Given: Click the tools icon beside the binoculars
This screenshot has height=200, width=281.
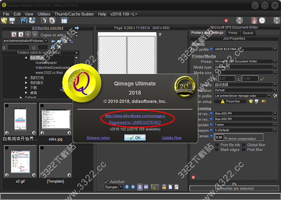Looking at the screenshot, I should tap(59, 47).
